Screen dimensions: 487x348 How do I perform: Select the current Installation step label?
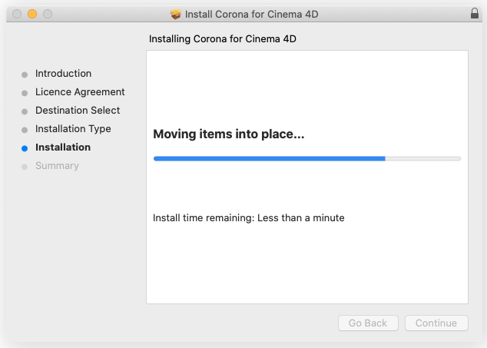(x=63, y=147)
